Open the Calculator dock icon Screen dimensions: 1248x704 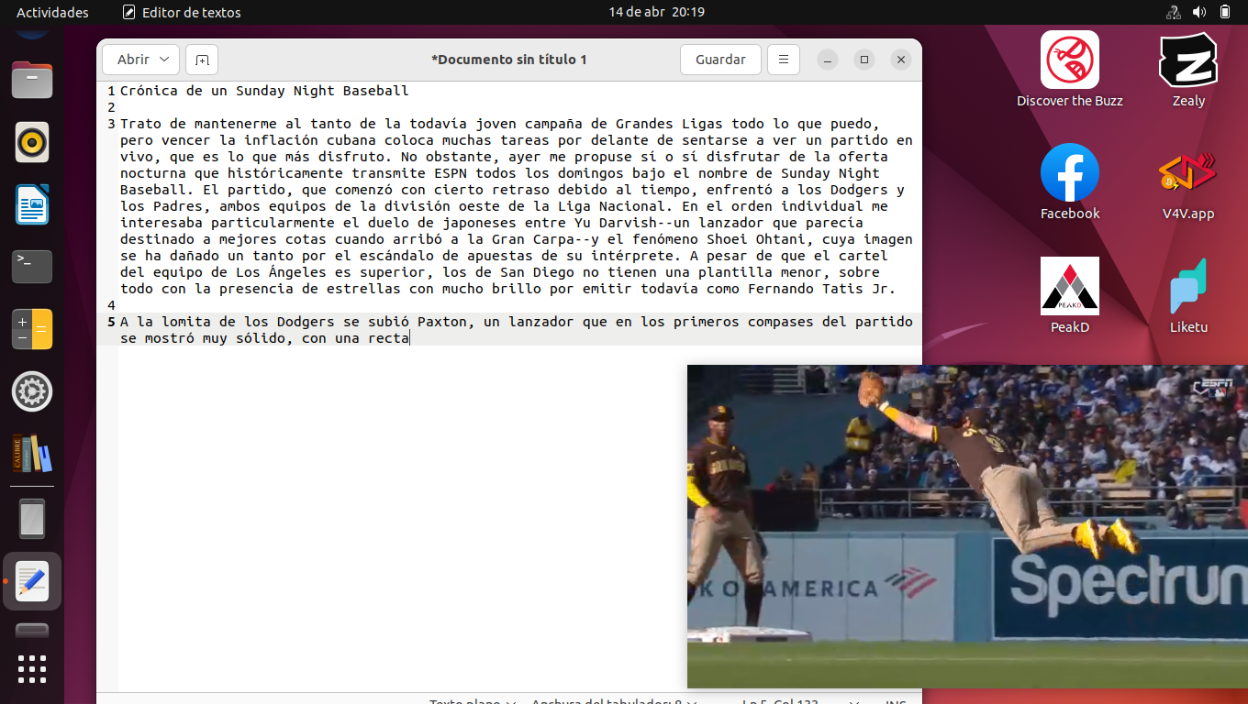click(32, 329)
